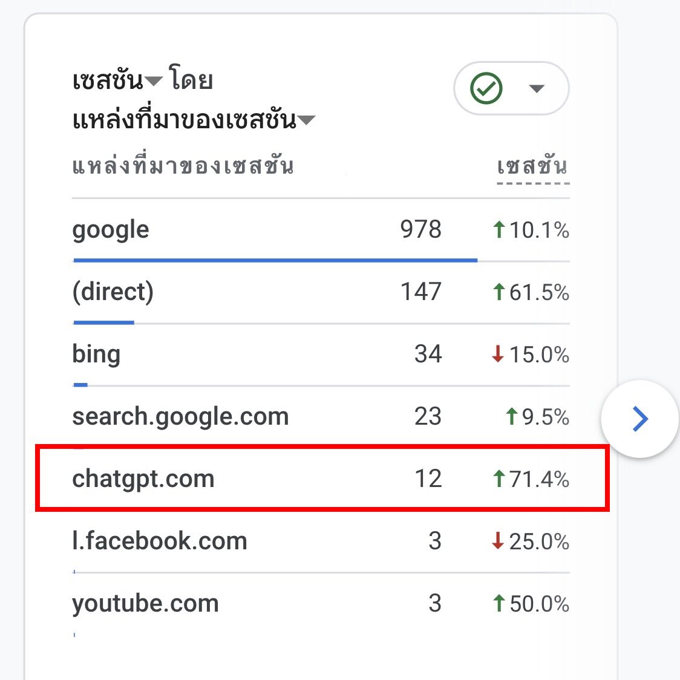Select the chatgpt.com source row
The width and height of the screenshot is (680, 680).
click(143, 479)
